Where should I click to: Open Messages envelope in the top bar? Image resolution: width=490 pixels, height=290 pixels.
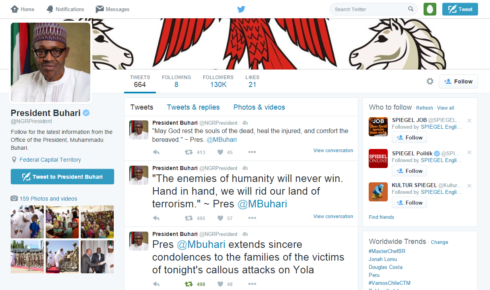coord(100,9)
